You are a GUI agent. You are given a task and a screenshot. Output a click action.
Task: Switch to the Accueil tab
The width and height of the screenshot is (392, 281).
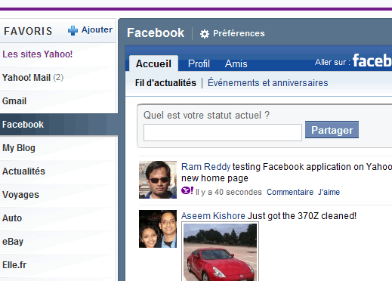click(153, 63)
